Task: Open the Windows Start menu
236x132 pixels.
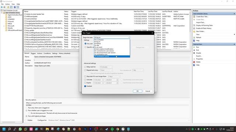Action: [4, 129]
